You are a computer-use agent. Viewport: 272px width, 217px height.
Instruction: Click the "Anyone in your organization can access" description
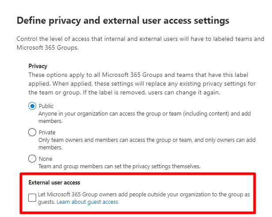pos(145,113)
